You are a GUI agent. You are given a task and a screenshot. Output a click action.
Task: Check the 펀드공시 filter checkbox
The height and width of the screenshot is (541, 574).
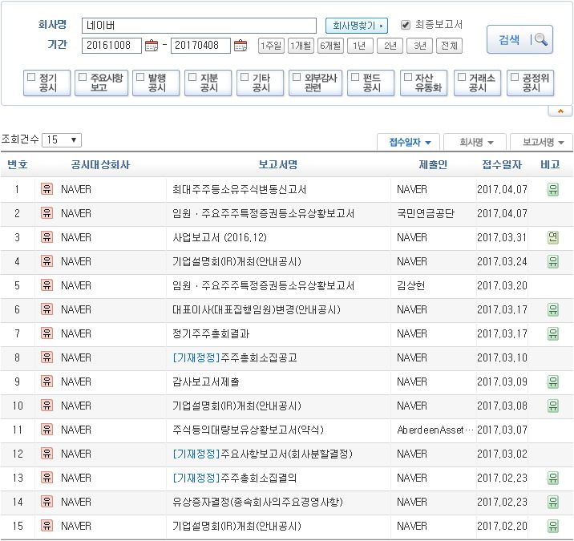point(355,77)
